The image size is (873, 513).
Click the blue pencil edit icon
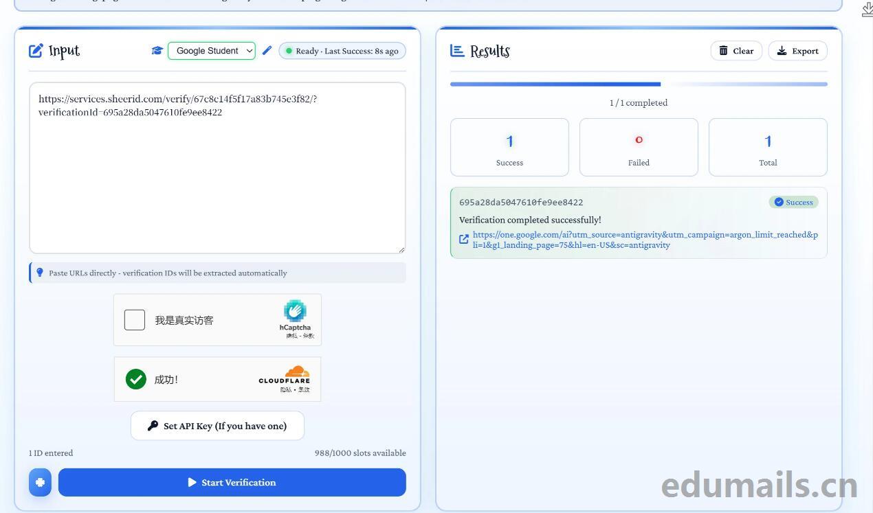click(267, 51)
